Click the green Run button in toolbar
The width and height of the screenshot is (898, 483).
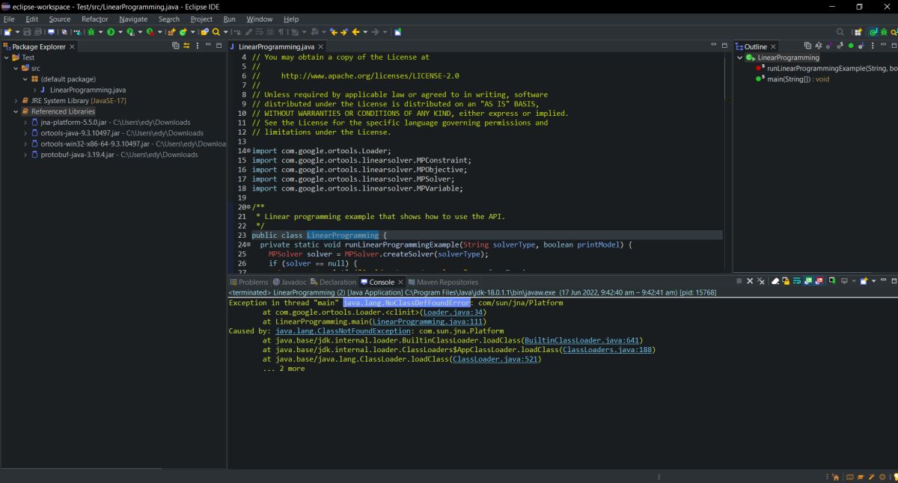111,32
